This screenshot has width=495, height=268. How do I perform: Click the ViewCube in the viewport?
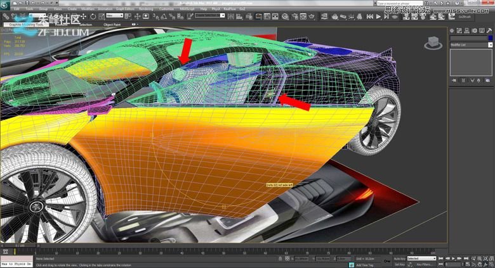pyautogui.click(x=433, y=43)
